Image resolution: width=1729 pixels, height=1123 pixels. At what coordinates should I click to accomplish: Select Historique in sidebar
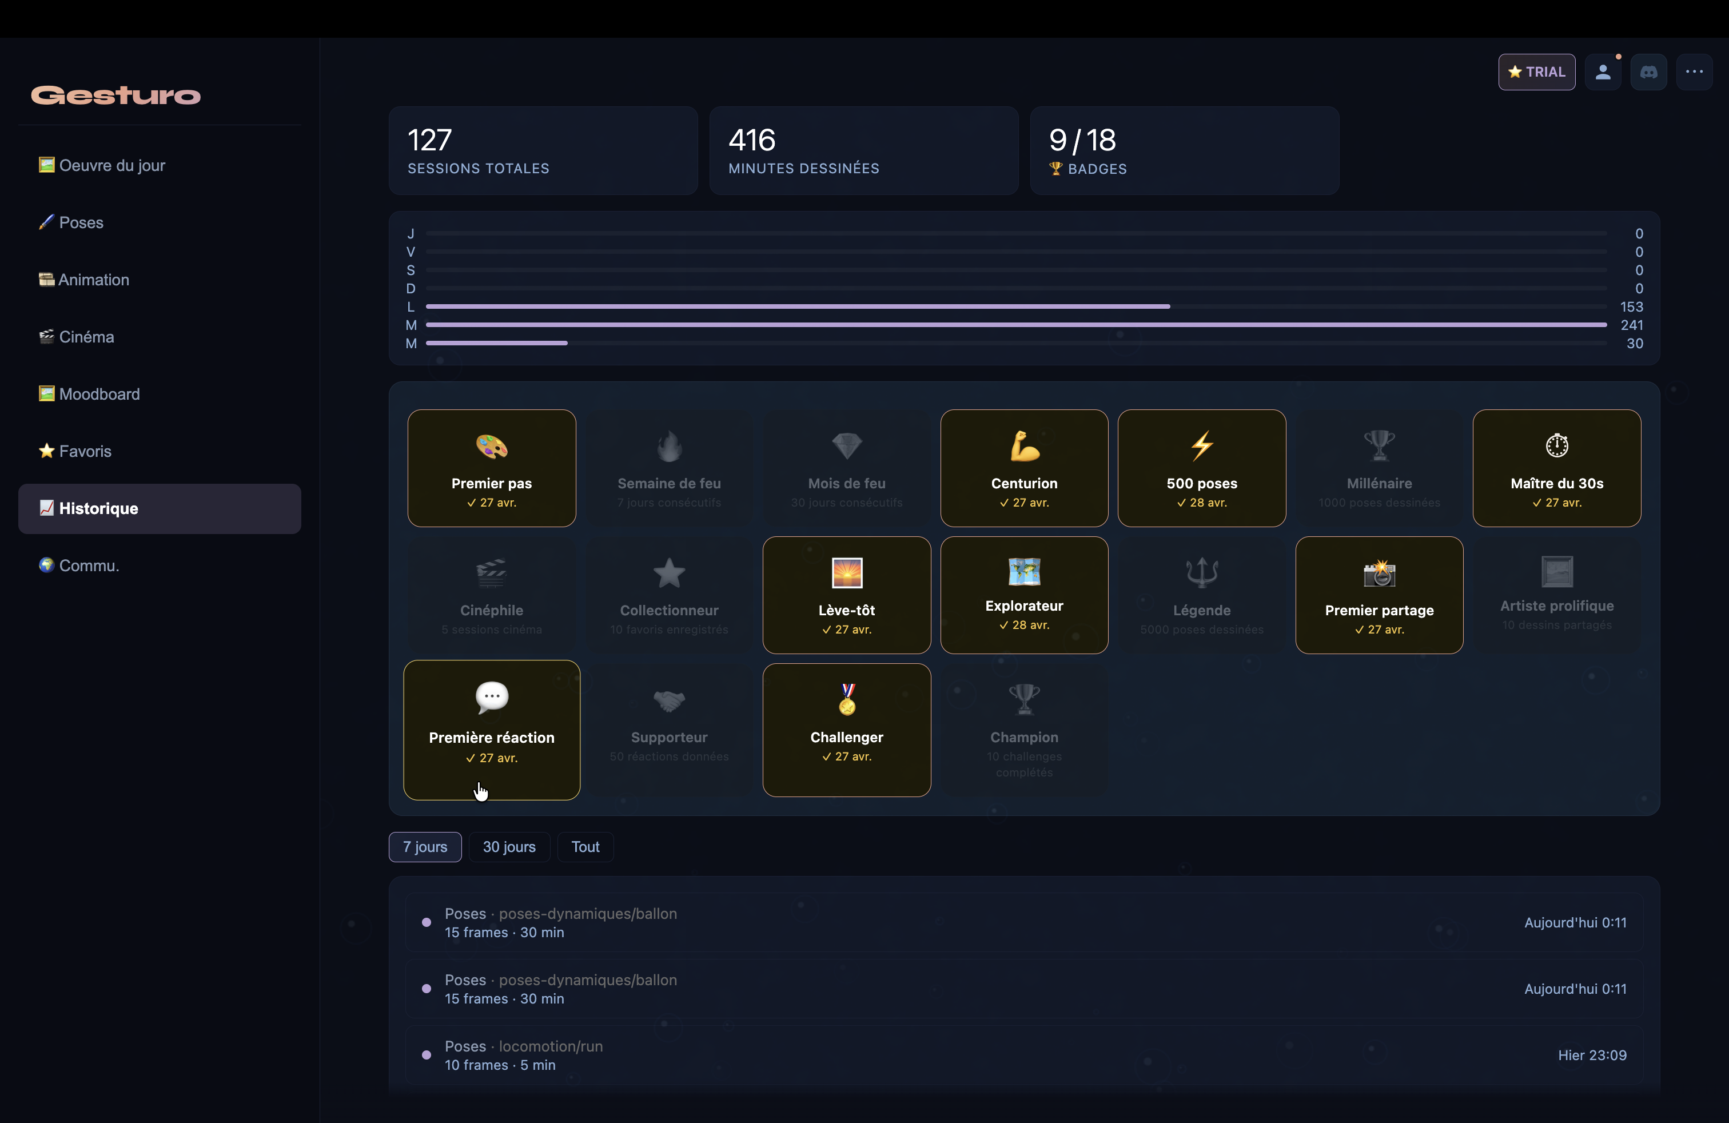tap(160, 508)
